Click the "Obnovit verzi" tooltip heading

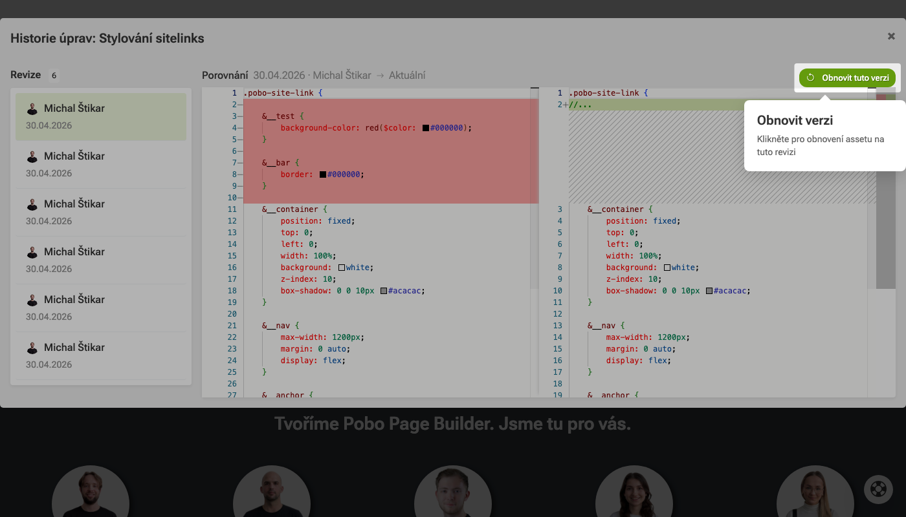pos(795,121)
